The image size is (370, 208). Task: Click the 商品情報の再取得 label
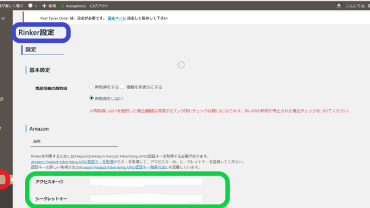click(x=51, y=88)
